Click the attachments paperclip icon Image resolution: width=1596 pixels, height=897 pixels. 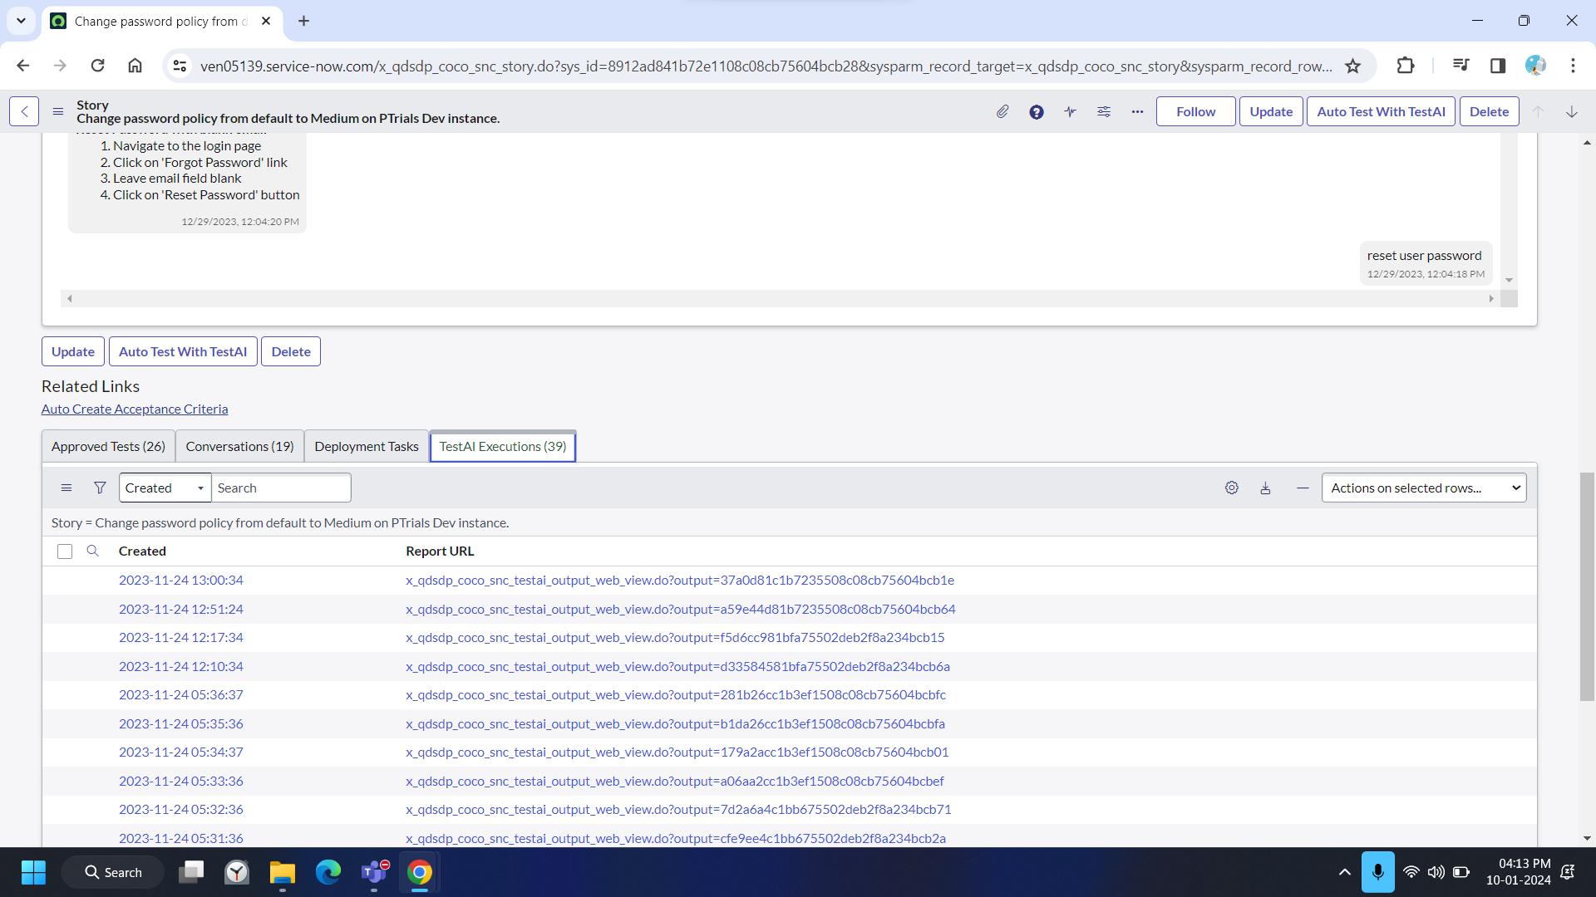pos(1002,111)
